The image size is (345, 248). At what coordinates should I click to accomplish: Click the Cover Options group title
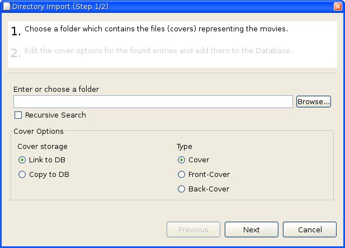tap(39, 132)
